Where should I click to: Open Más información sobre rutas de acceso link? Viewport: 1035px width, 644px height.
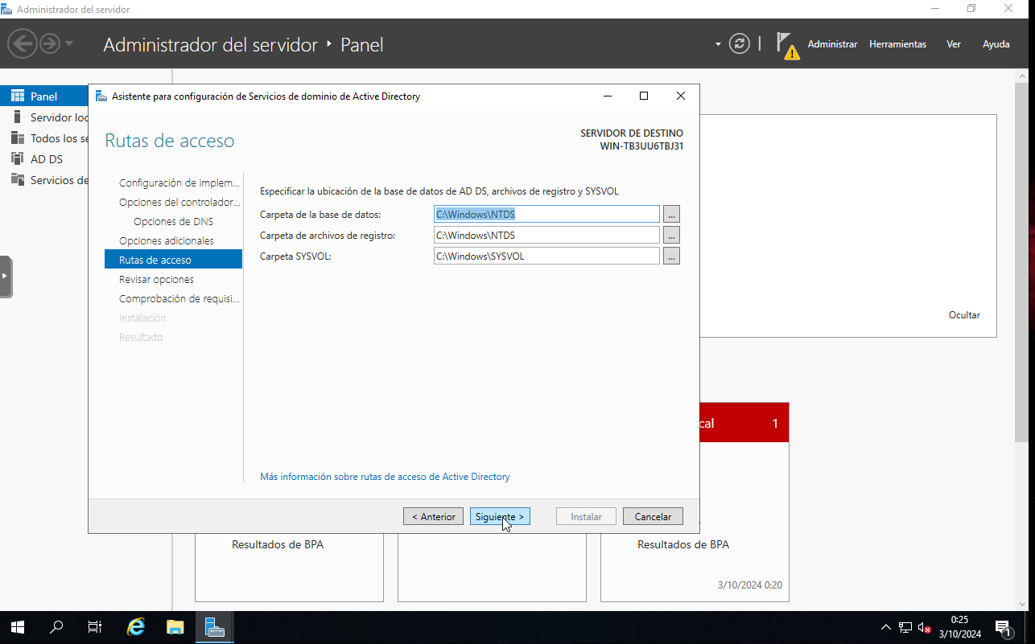385,477
